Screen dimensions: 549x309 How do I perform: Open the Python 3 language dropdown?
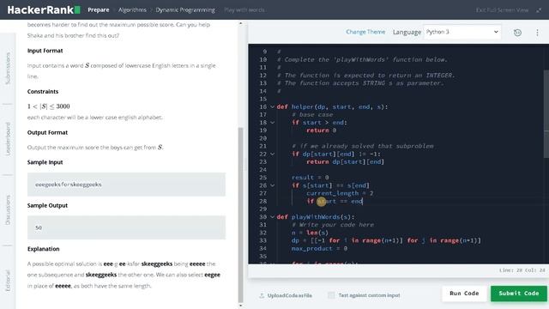click(x=462, y=32)
